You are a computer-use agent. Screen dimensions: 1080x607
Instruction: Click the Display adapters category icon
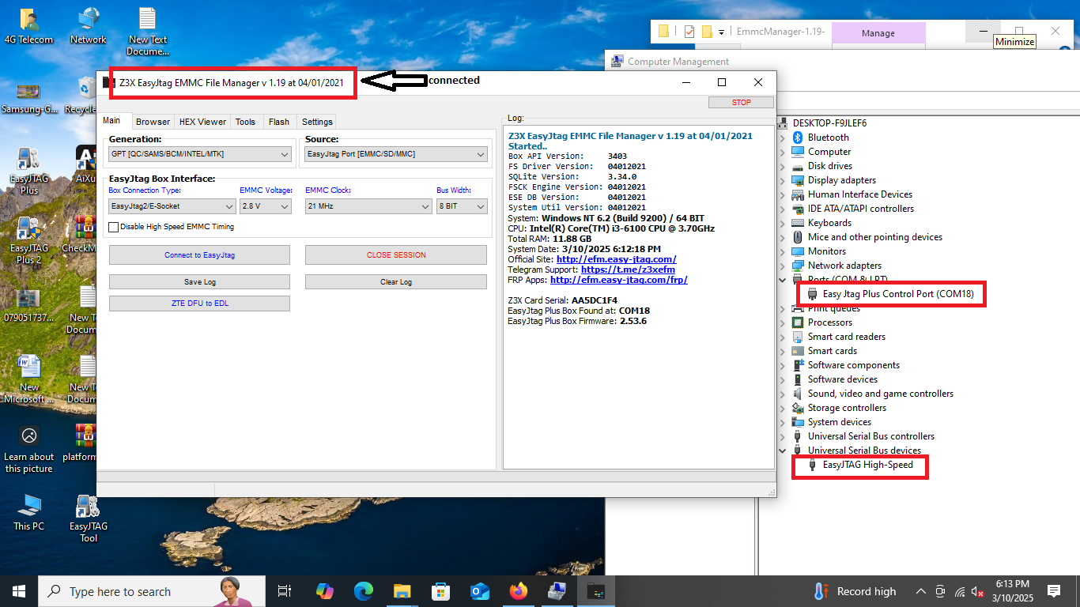[x=798, y=180]
